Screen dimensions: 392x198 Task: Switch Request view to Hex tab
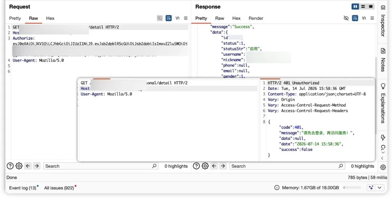click(x=50, y=18)
